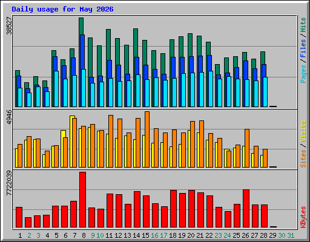Click day 23 on the x-axis
Viewport: 310px width, 242px height.
pos(218,235)
